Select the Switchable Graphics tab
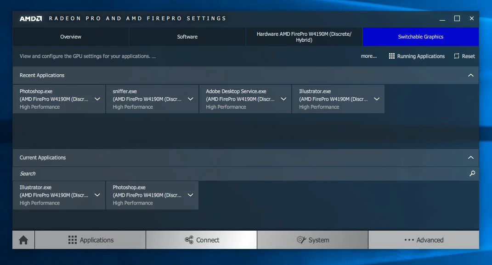Viewport: 492px width, 265px height. click(x=421, y=37)
